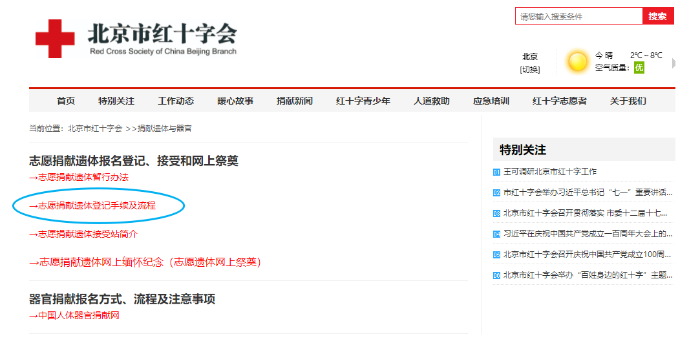Click the 01 badge beside 王可调研
The width and height of the screenshot is (689, 343).
click(496, 172)
